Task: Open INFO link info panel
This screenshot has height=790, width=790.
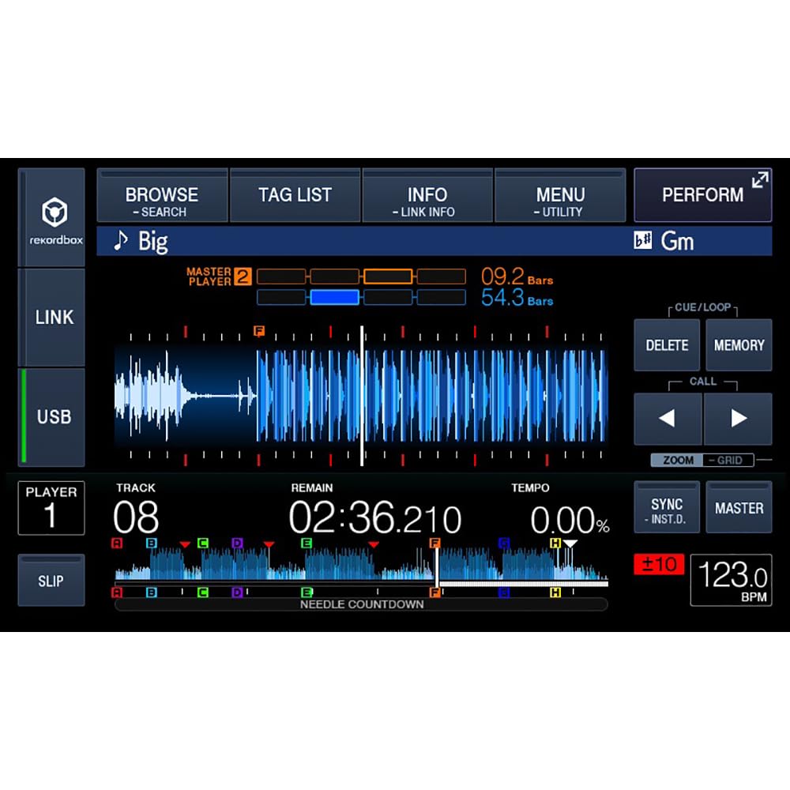Action: pyautogui.click(x=427, y=195)
